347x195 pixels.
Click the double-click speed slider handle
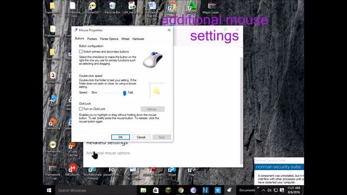click(125, 93)
